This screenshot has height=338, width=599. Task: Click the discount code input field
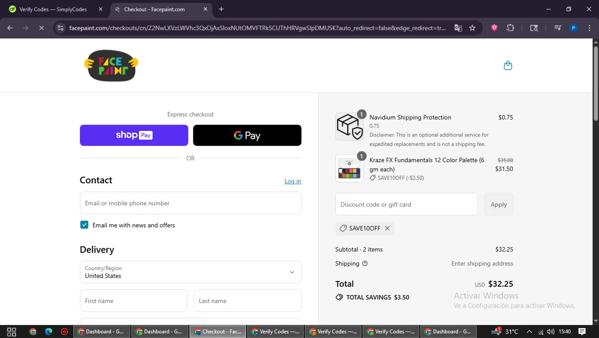click(x=407, y=204)
